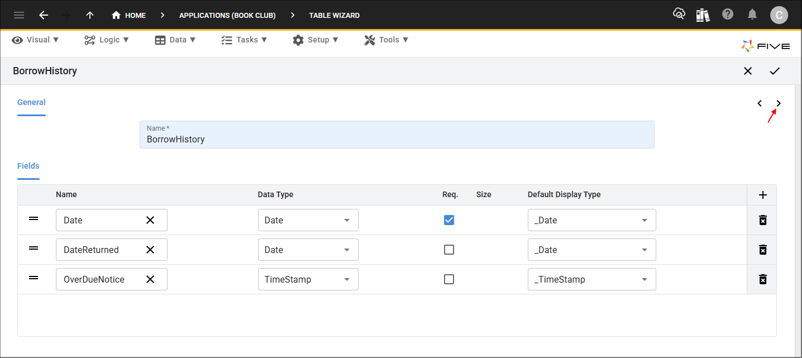Select the General tab

coord(31,103)
